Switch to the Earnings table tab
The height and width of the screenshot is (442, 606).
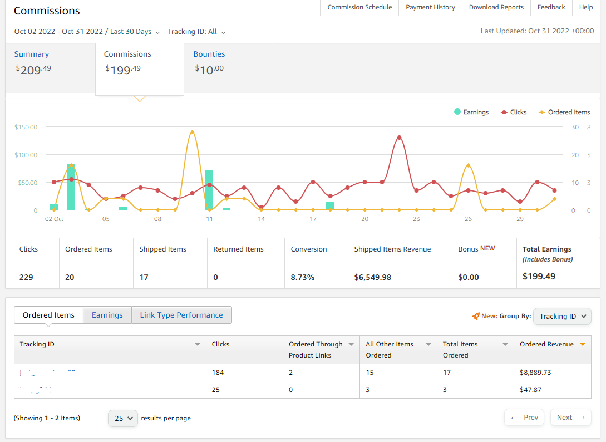point(107,315)
